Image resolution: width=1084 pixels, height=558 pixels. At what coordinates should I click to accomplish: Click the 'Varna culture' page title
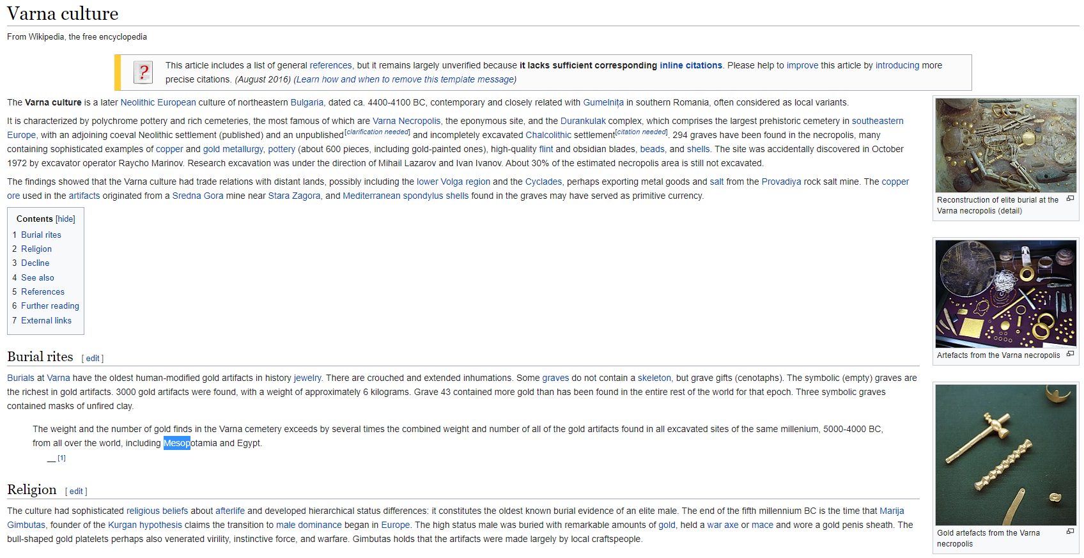[63, 13]
